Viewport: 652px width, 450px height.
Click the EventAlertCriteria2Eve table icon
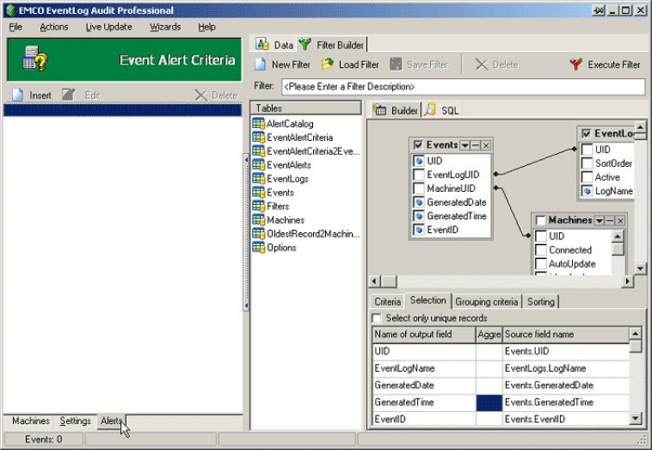(259, 151)
